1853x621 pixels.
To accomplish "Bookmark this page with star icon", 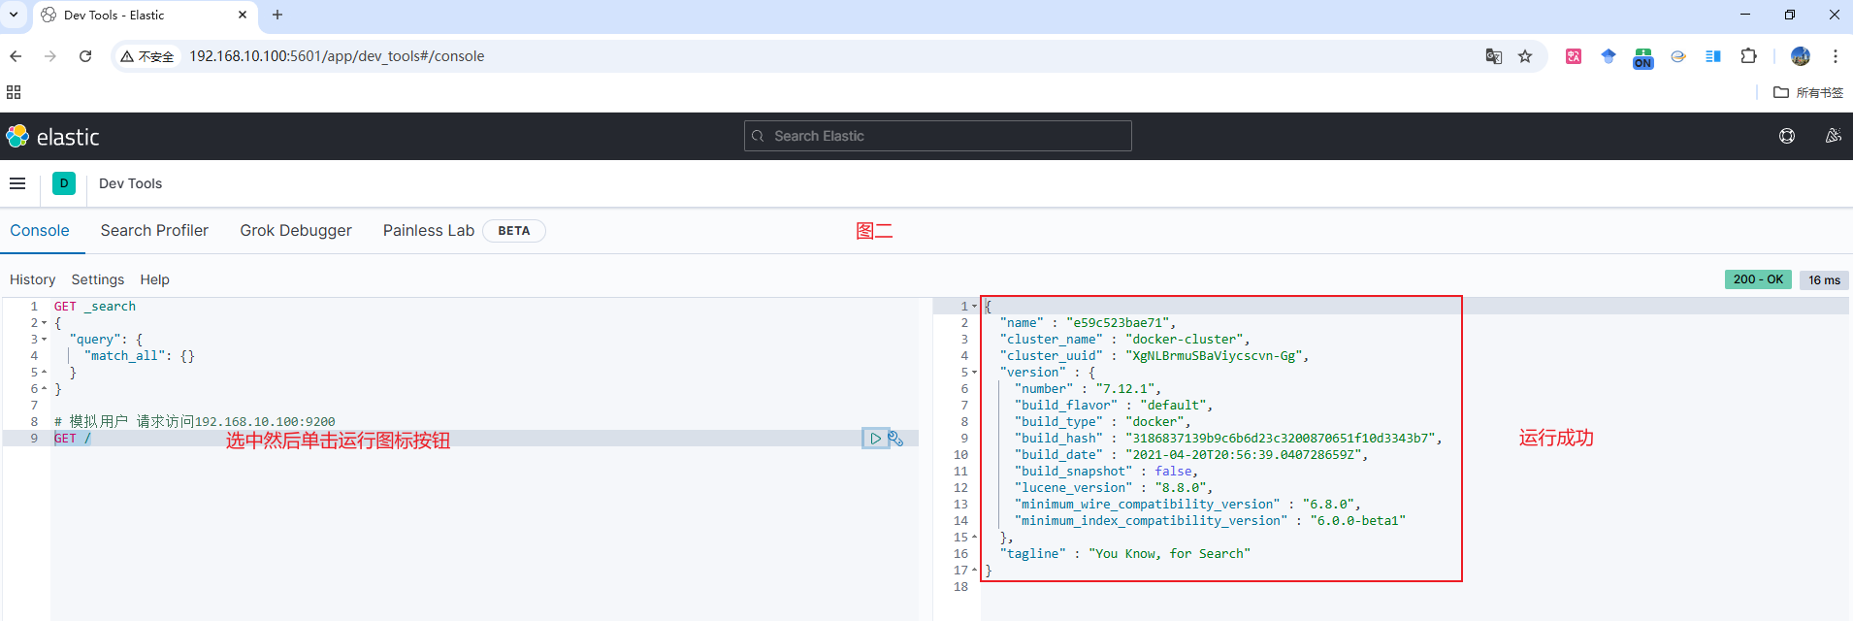I will point(1525,56).
